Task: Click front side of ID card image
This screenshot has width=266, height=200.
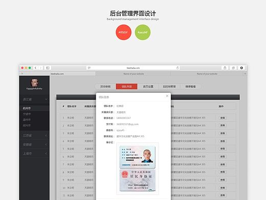Action: click(x=138, y=157)
